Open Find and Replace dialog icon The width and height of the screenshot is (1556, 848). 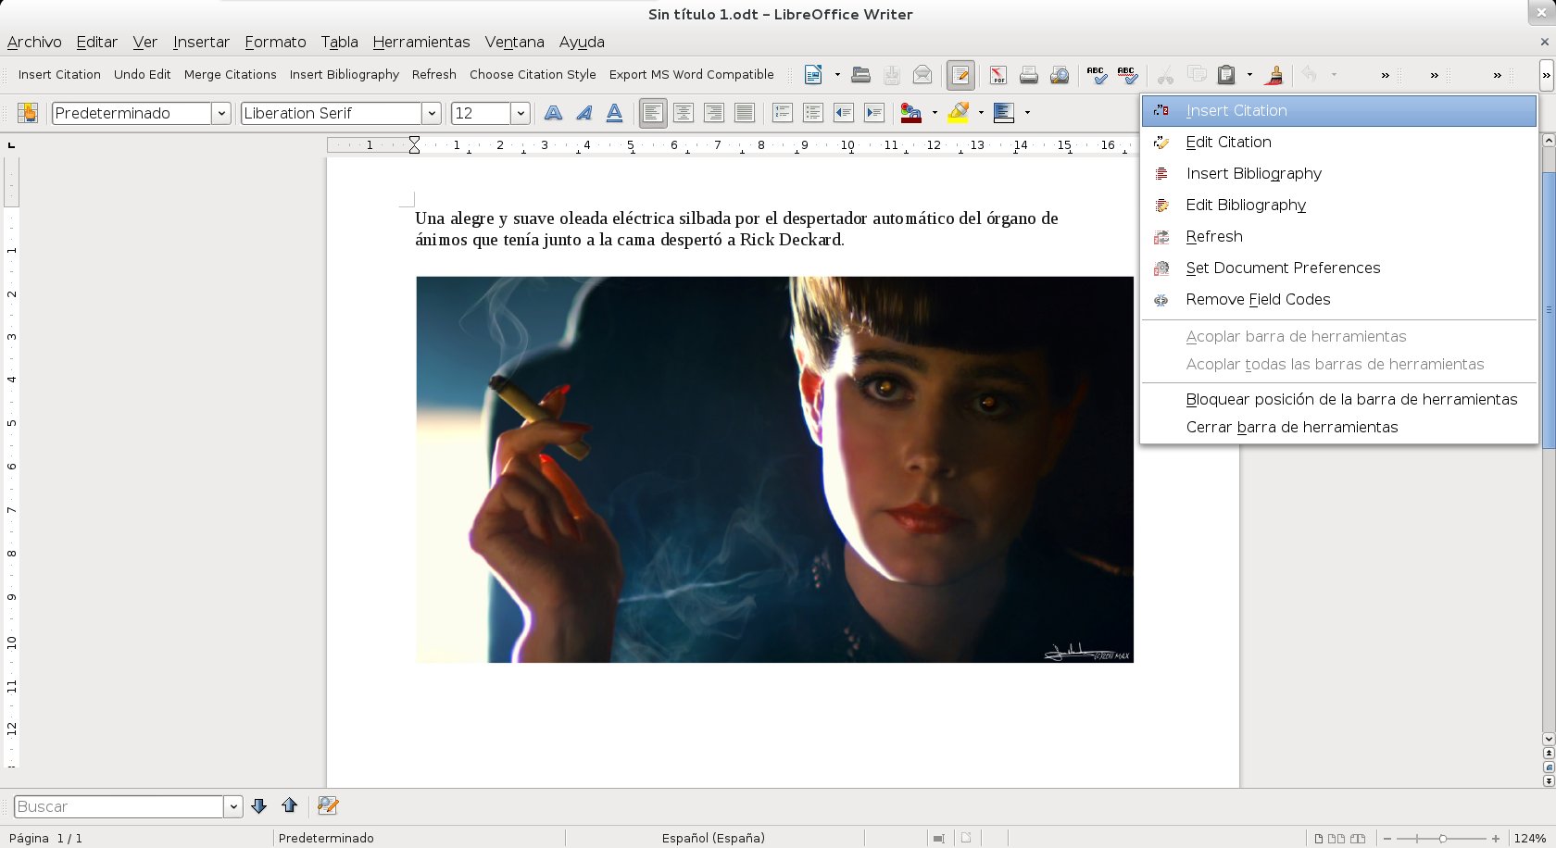[328, 806]
